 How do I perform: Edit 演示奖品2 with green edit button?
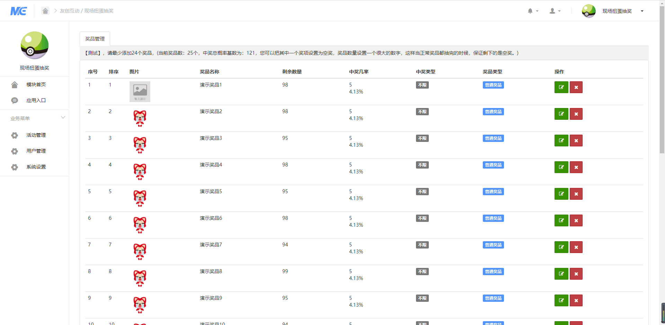point(561,114)
